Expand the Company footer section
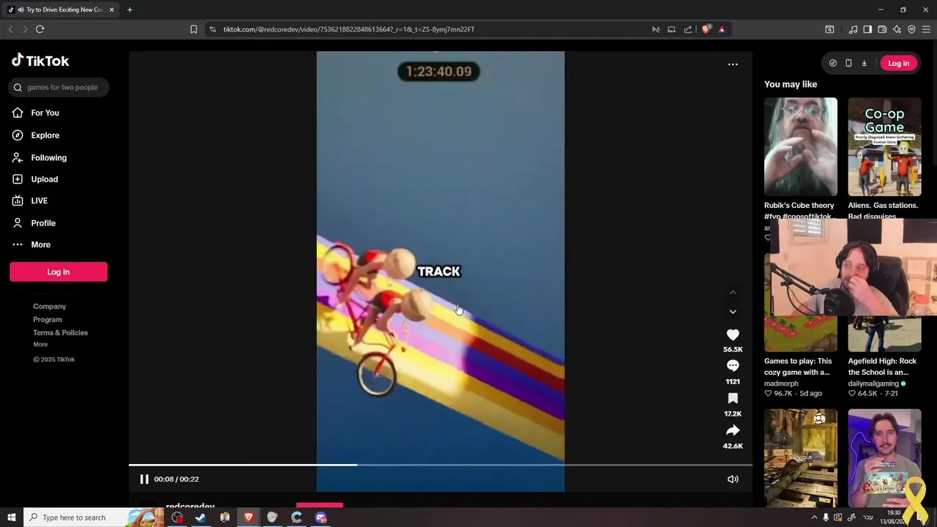 (x=49, y=307)
